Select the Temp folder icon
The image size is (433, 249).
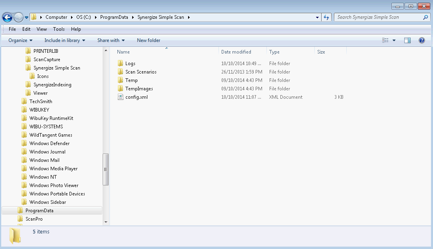pos(120,80)
